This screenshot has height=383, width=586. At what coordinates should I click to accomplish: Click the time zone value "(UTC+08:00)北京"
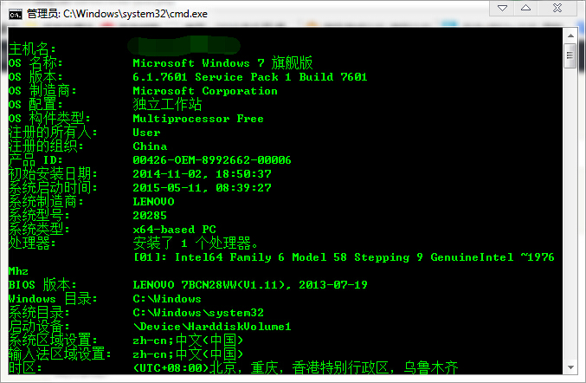coord(185,367)
